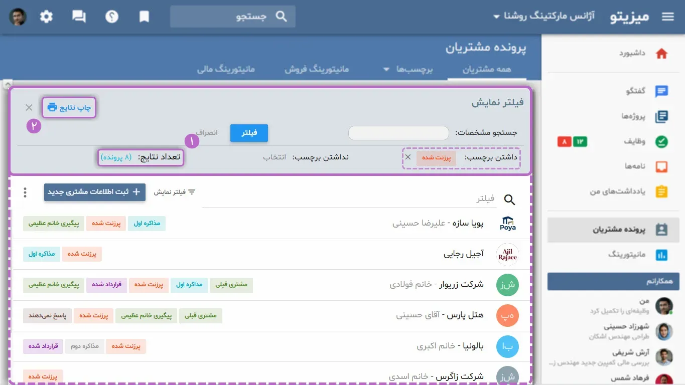Click the blue avatar of بالونیا
This screenshot has width=685, height=385.
507,346
